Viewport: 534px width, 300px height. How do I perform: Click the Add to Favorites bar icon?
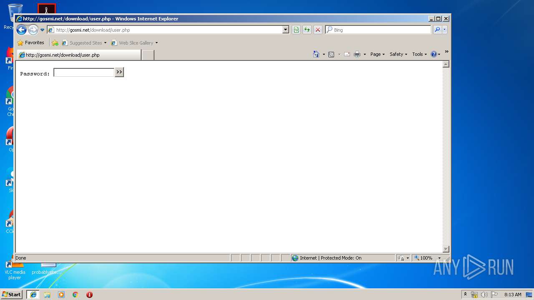55,42
